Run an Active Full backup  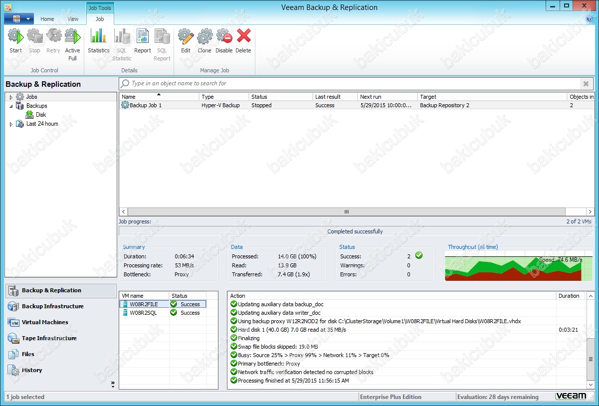pos(72,45)
